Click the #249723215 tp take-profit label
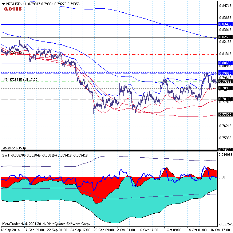233x233 pixels. click(x=15, y=148)
